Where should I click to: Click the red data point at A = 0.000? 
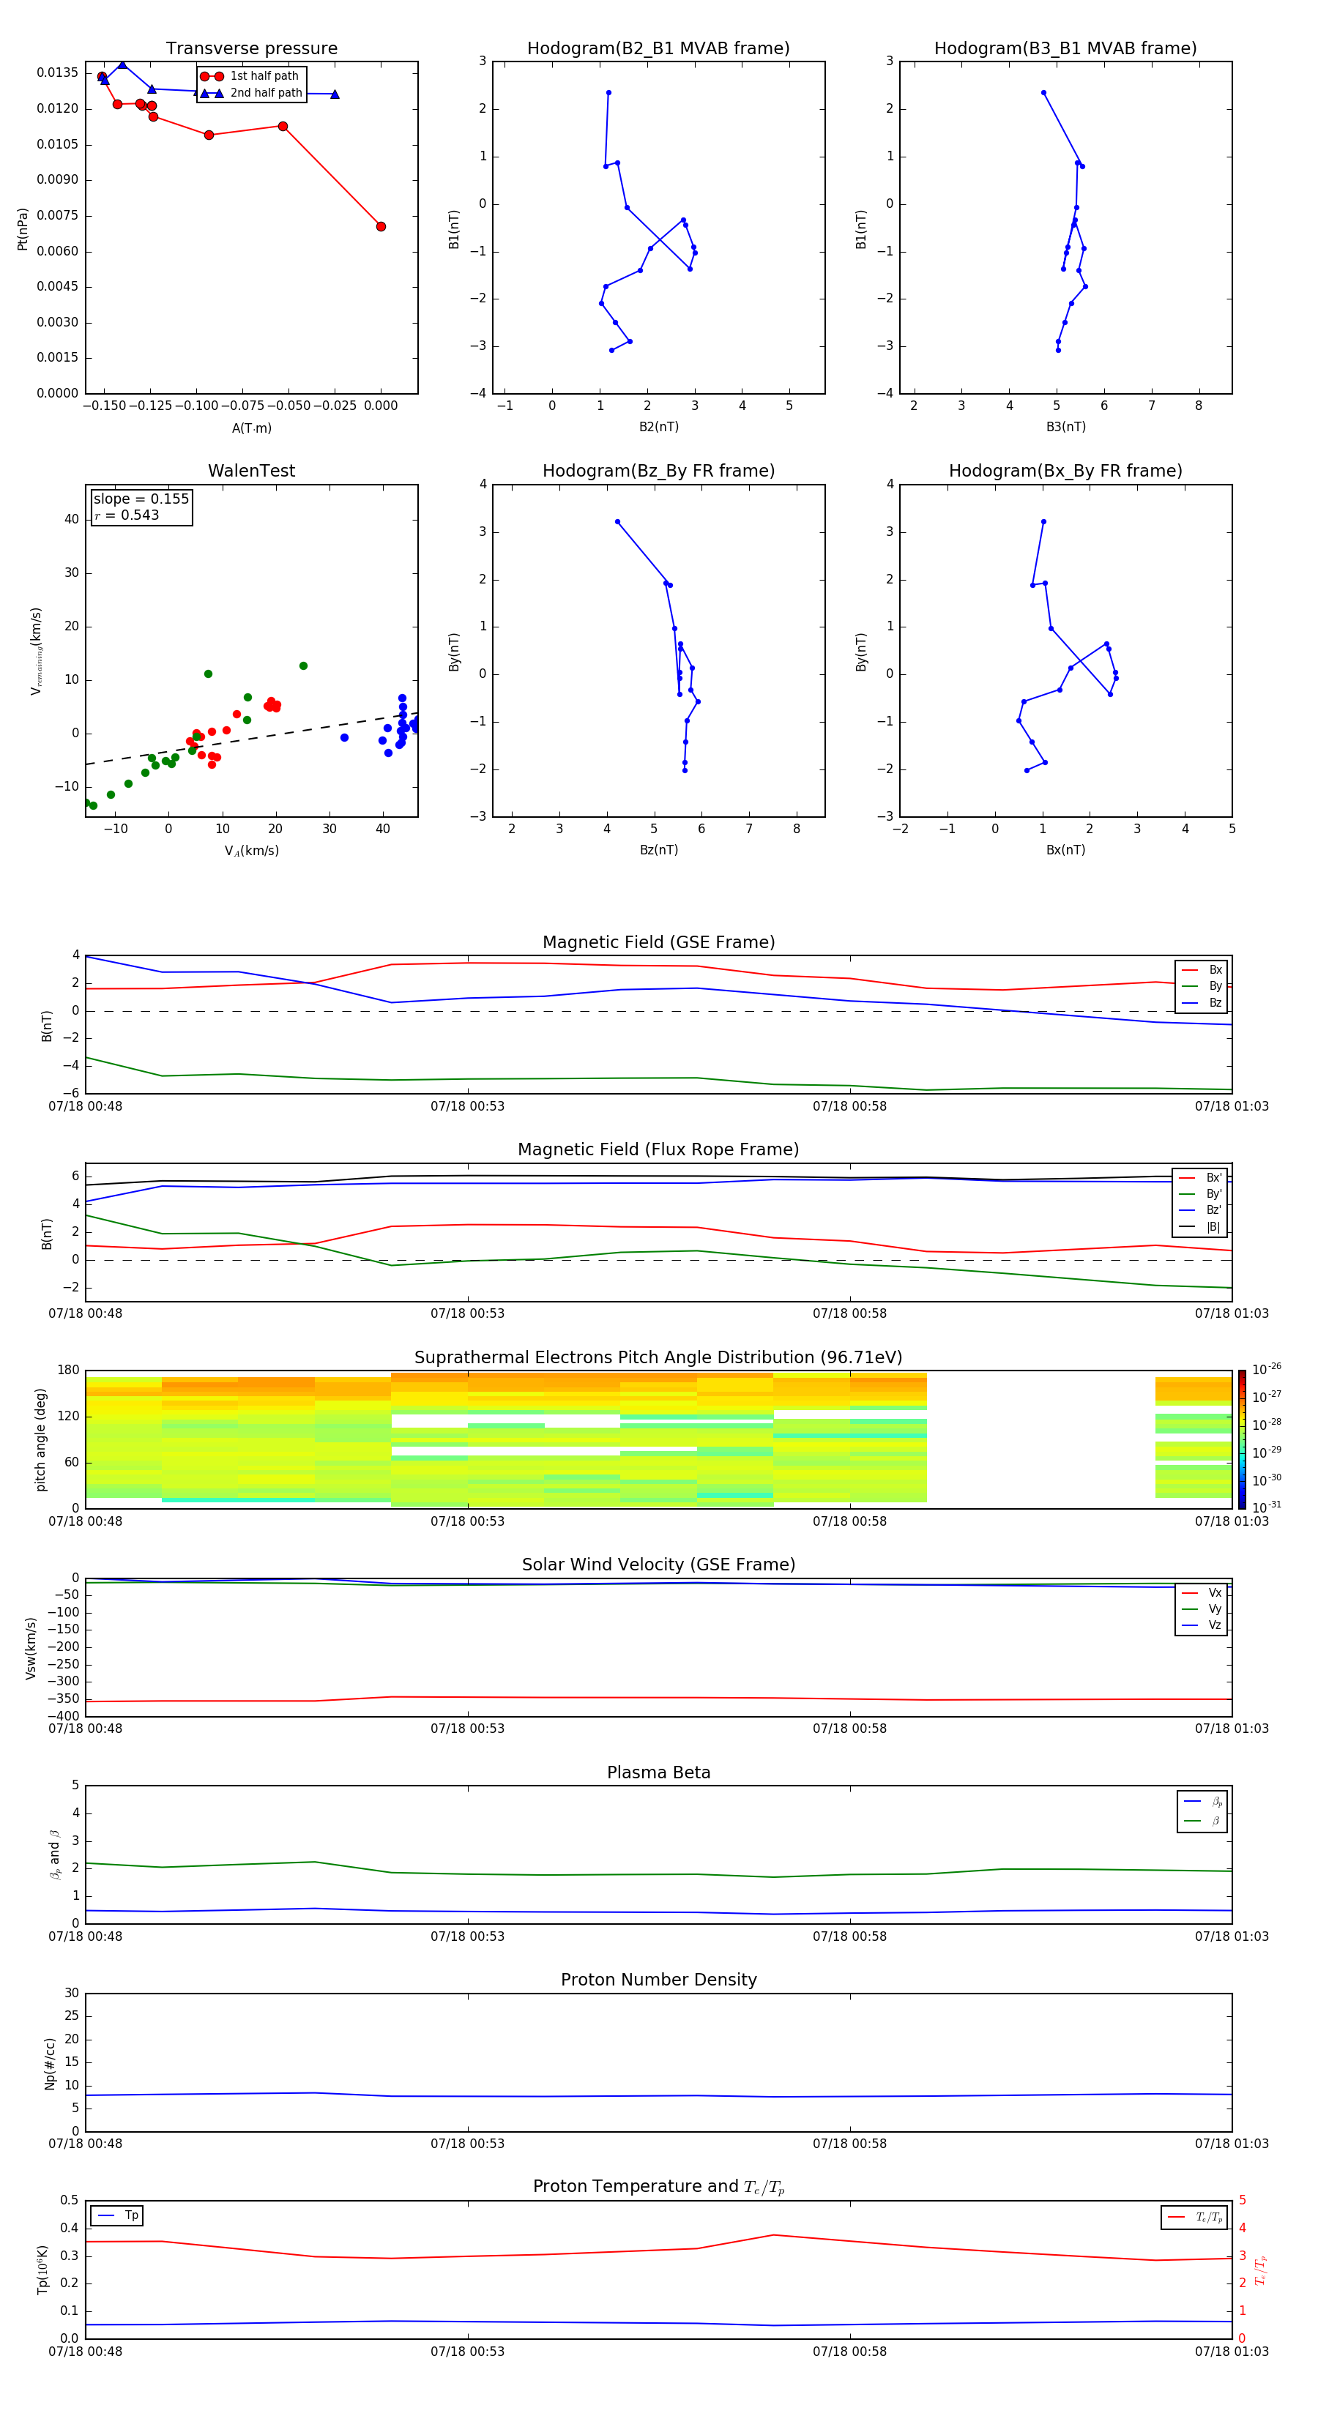[x=381, y=226]
